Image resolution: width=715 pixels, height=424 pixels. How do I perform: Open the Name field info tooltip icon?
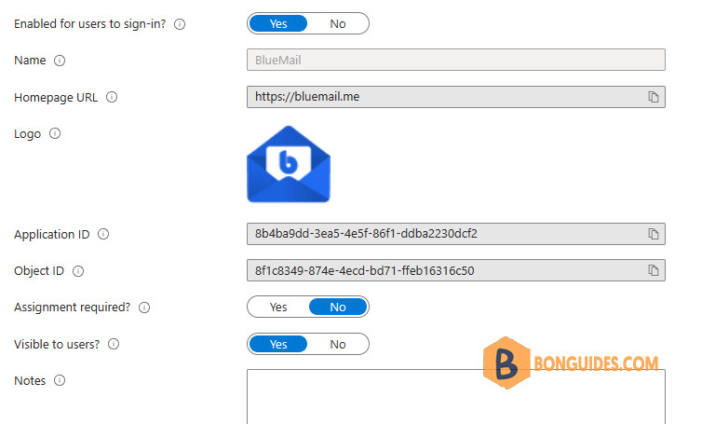60,61
